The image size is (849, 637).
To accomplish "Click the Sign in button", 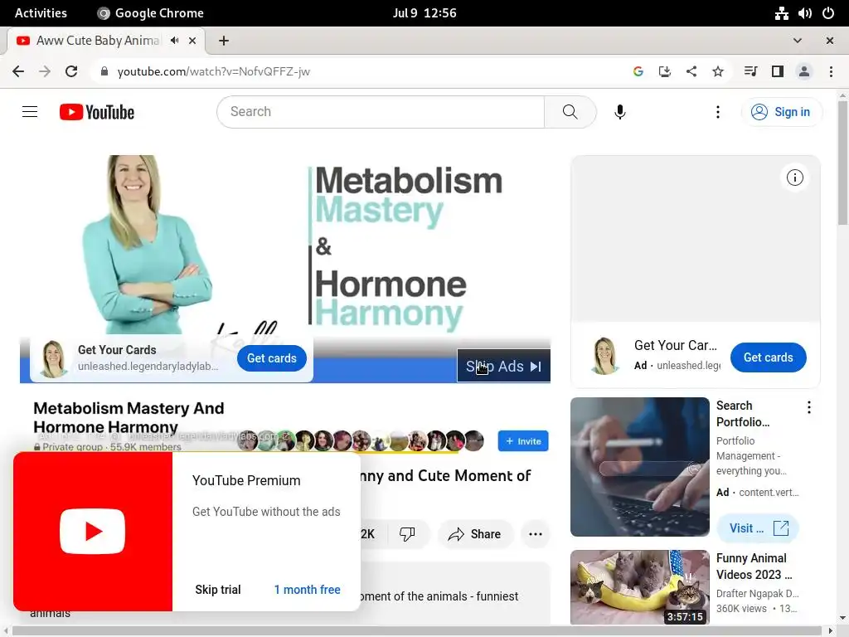I will (781, 112).
